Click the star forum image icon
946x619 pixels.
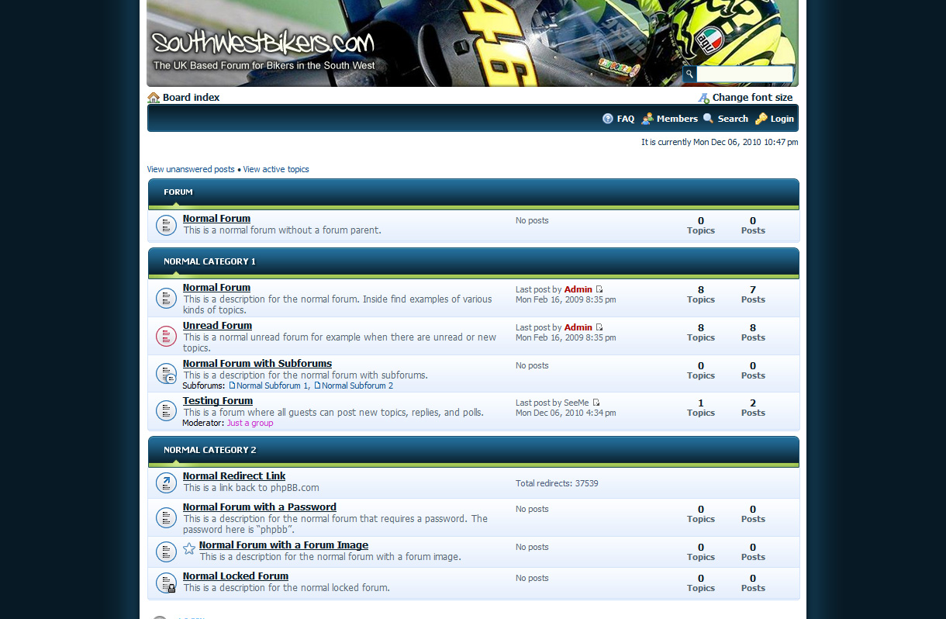tap(189, 549)
